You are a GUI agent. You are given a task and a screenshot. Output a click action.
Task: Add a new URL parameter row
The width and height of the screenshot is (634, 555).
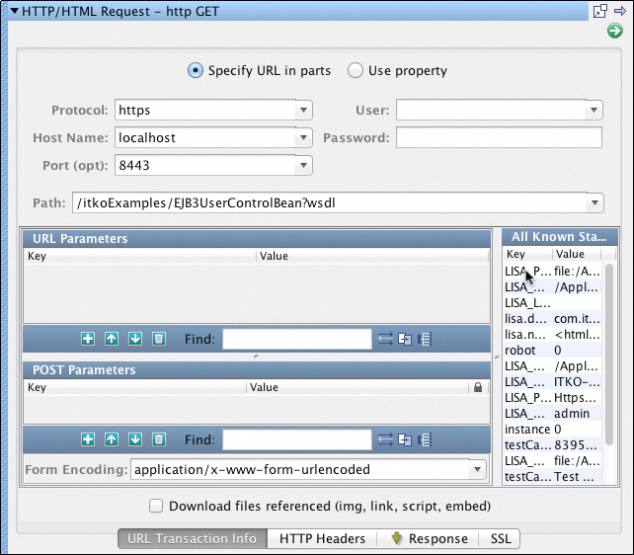pos(89,339)
